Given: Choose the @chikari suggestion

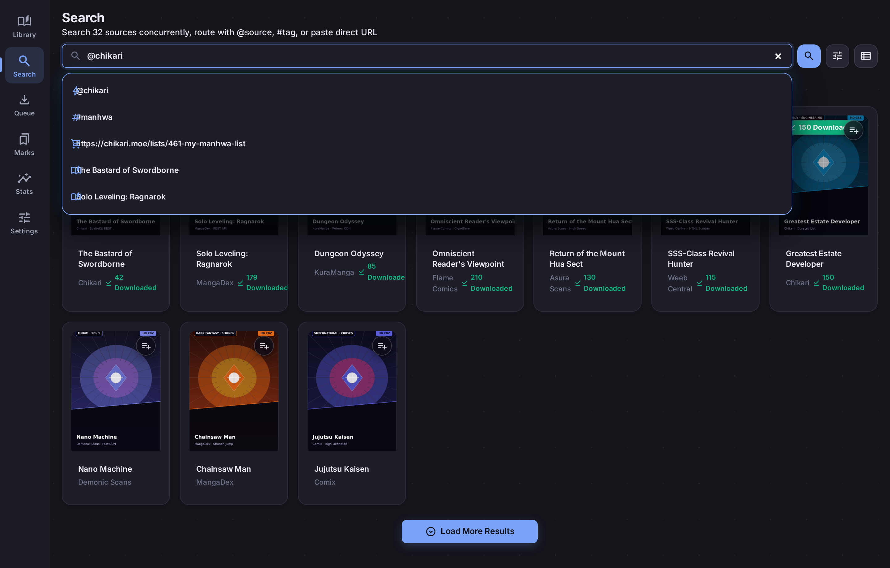Looking at the screenshot, I should (427, 90).
